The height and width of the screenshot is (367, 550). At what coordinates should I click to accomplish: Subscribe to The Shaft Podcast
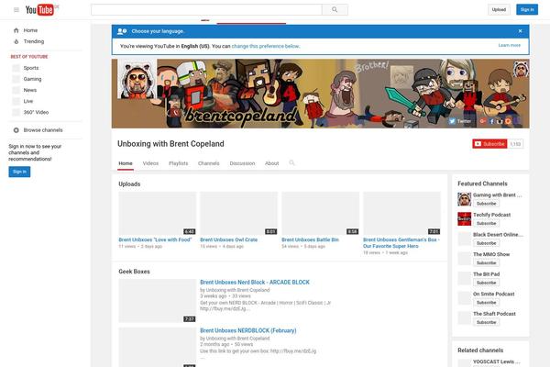click(x=486, y=322)
